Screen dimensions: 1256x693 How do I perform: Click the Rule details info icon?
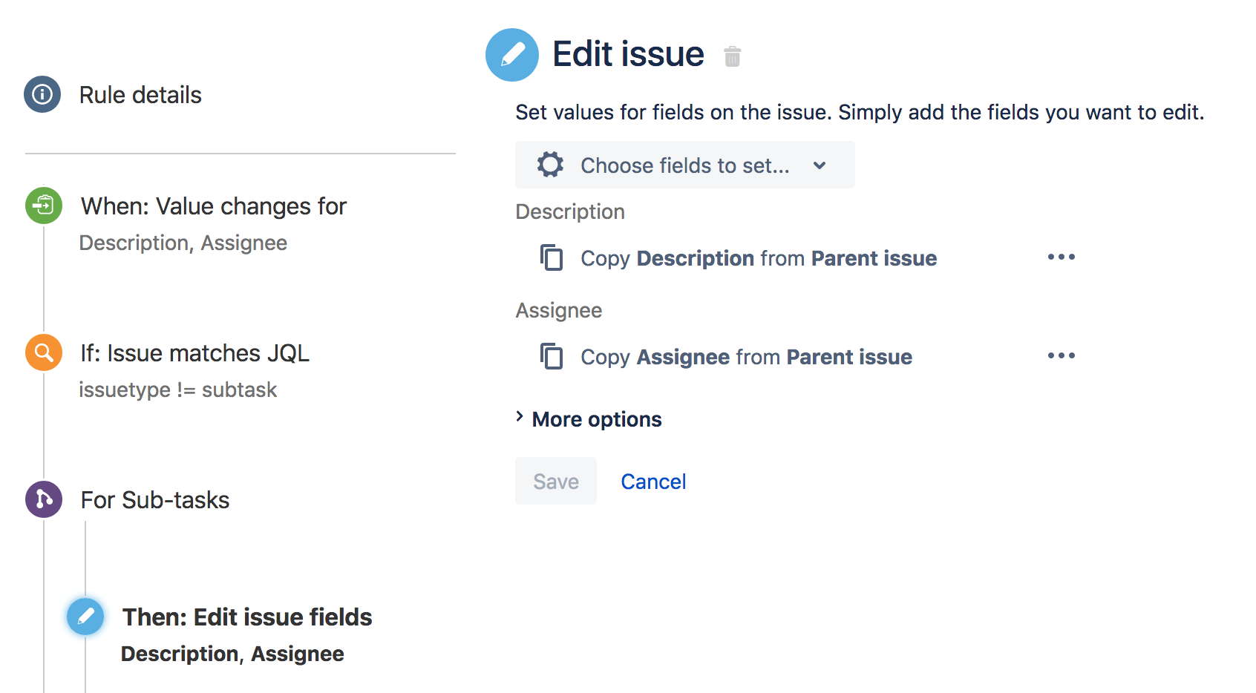coord(42,94)
